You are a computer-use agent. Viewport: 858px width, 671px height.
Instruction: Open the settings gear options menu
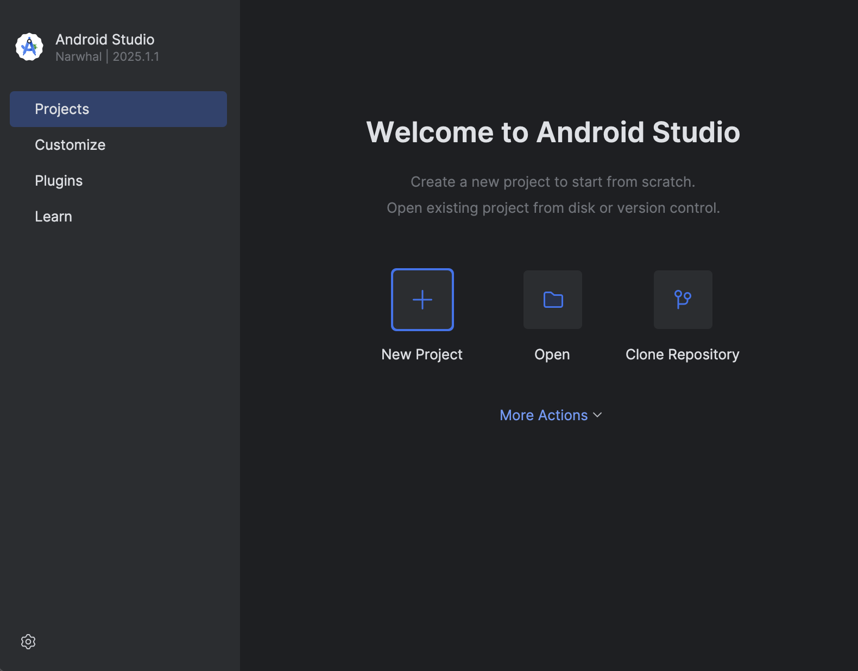(28, 642)
